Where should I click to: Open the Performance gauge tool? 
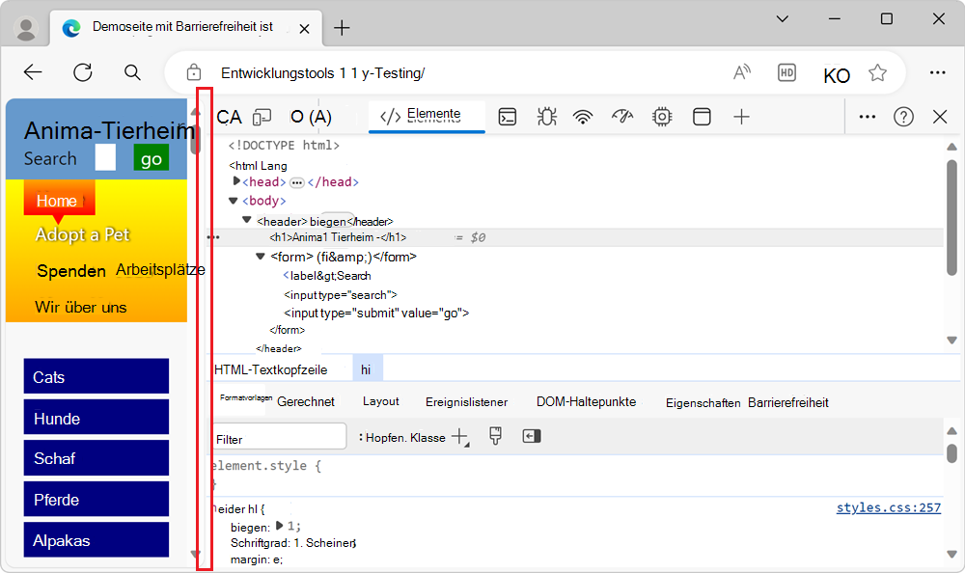[622, 117]
